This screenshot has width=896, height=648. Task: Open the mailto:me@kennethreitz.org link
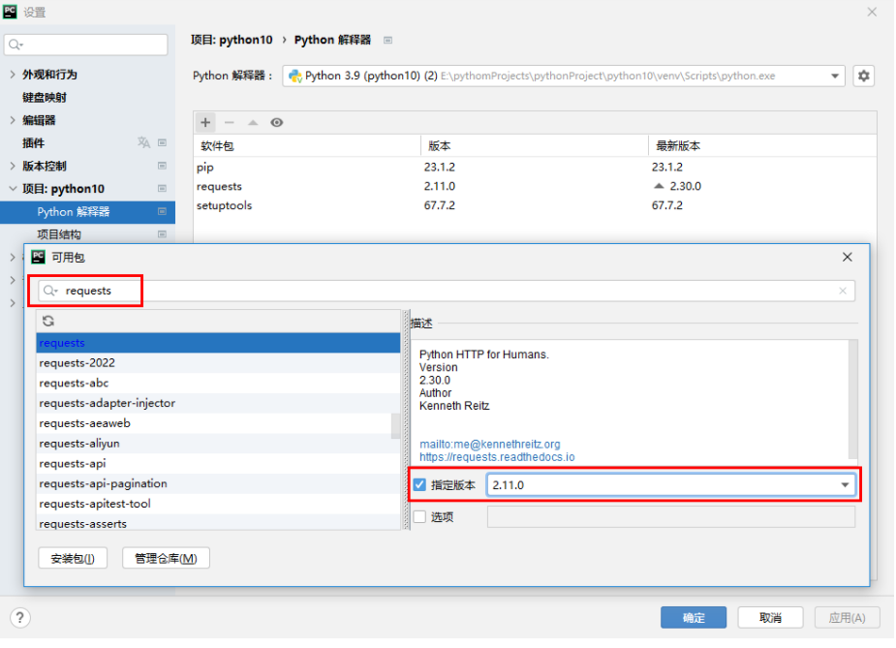coord(490,445)
